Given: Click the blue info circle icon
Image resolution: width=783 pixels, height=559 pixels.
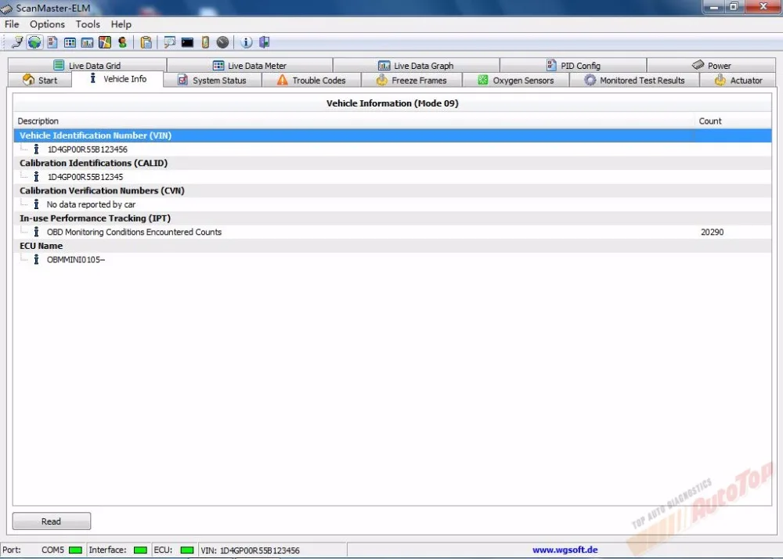Looking at the screenshot, I should (x=246, y=42).
